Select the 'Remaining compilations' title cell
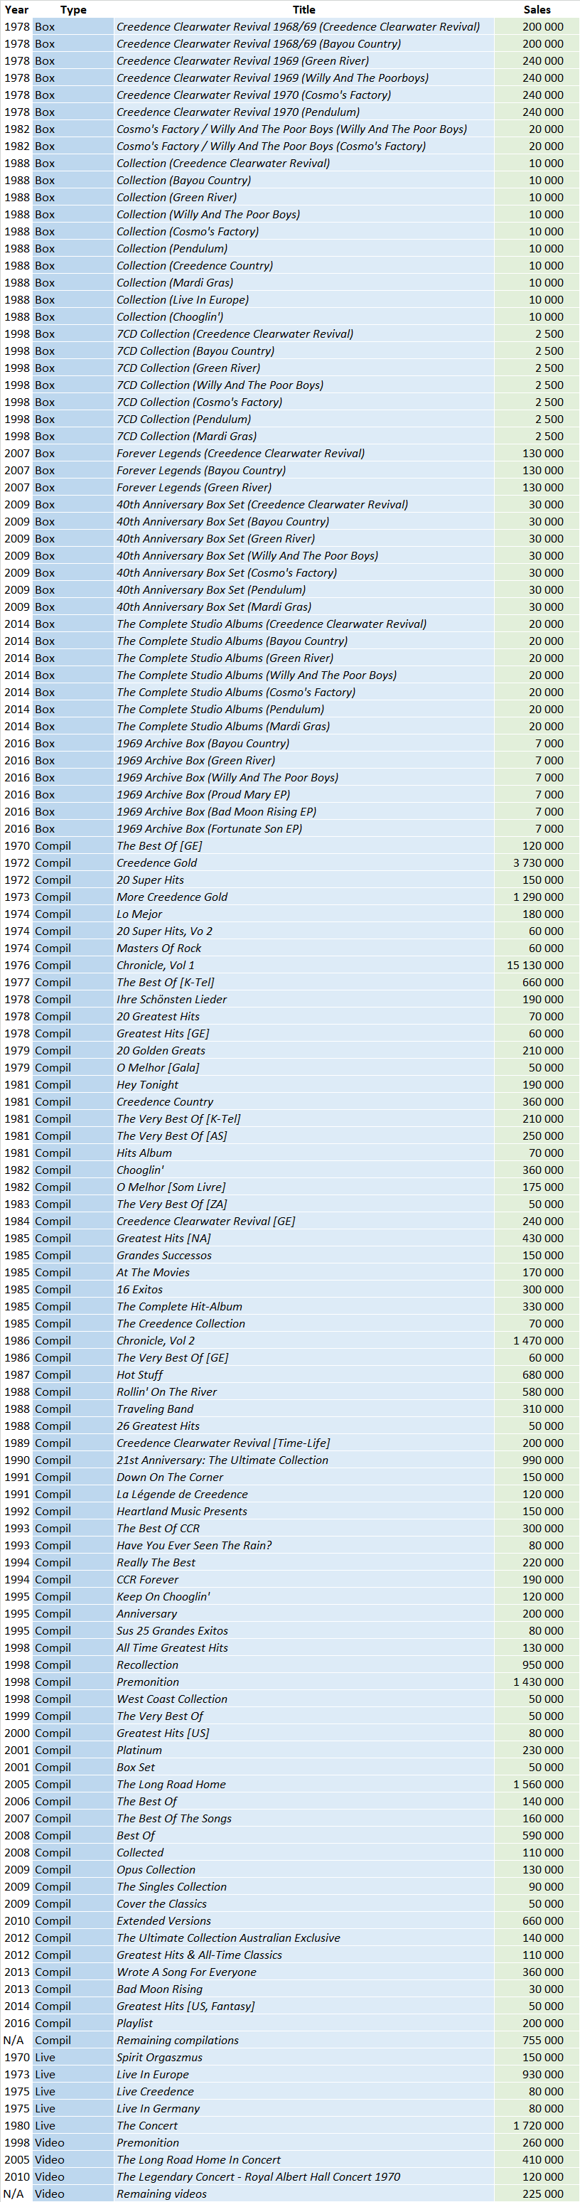Viewport: 580px width, 2202px height. tap(178, 2040)
